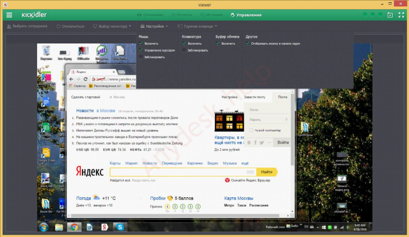
Task: Click the yellow Найти search button
Action: (267, 172)
